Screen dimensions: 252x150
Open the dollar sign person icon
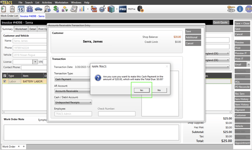(x=56, y=9)
